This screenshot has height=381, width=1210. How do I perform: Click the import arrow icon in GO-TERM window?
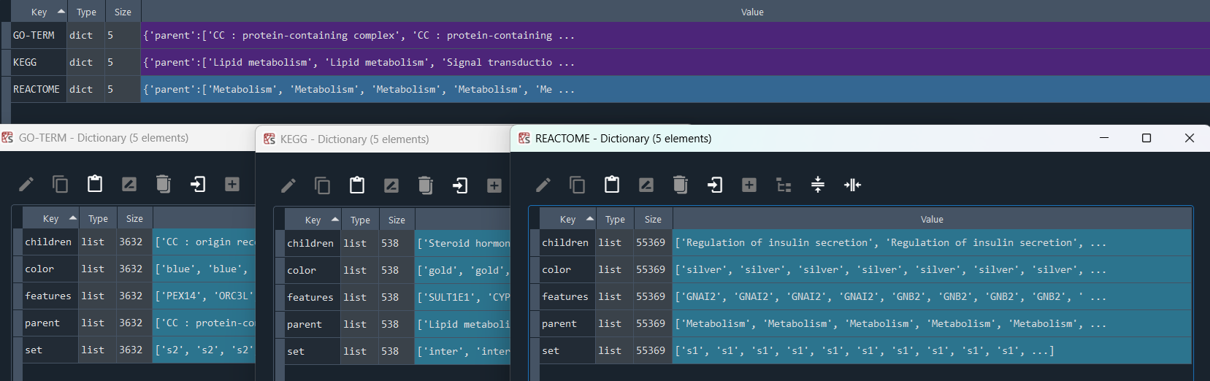198,184
